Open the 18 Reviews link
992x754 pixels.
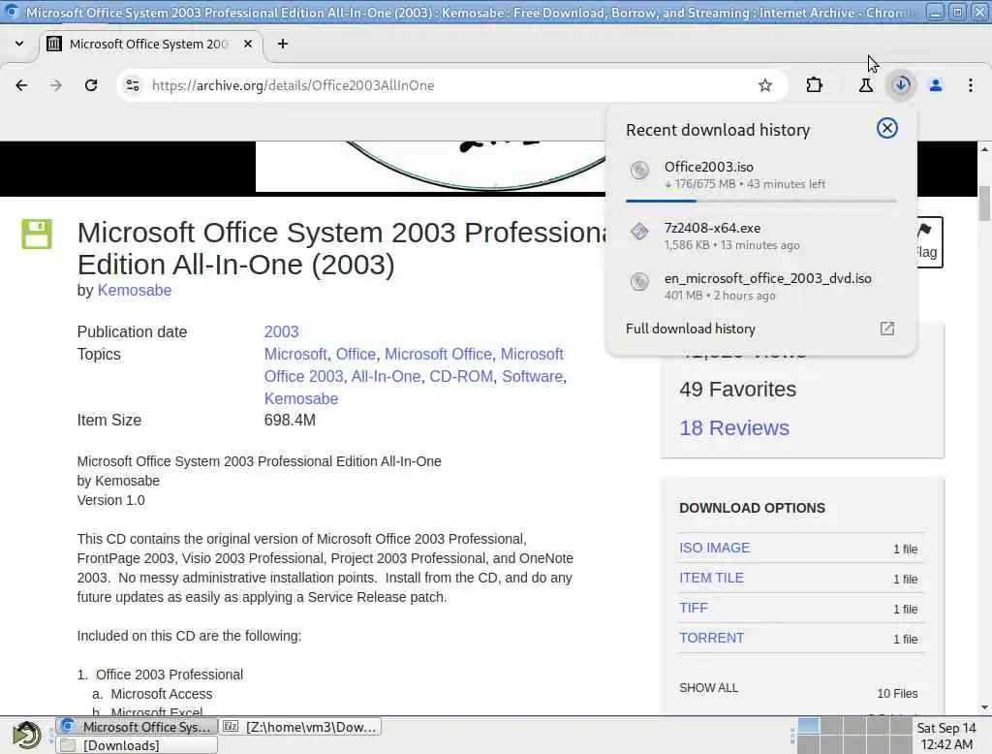click(x=734, y=428)
